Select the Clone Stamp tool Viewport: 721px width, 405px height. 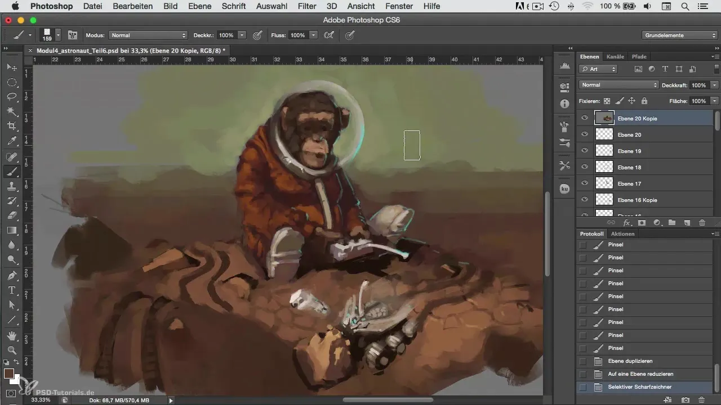coord(12,186)
